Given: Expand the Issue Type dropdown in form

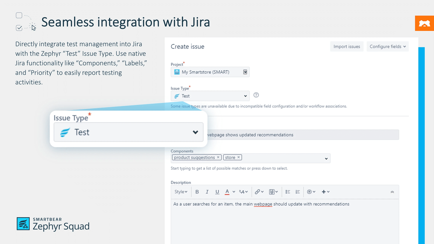Looking at the screenshot, I should 210,96.
